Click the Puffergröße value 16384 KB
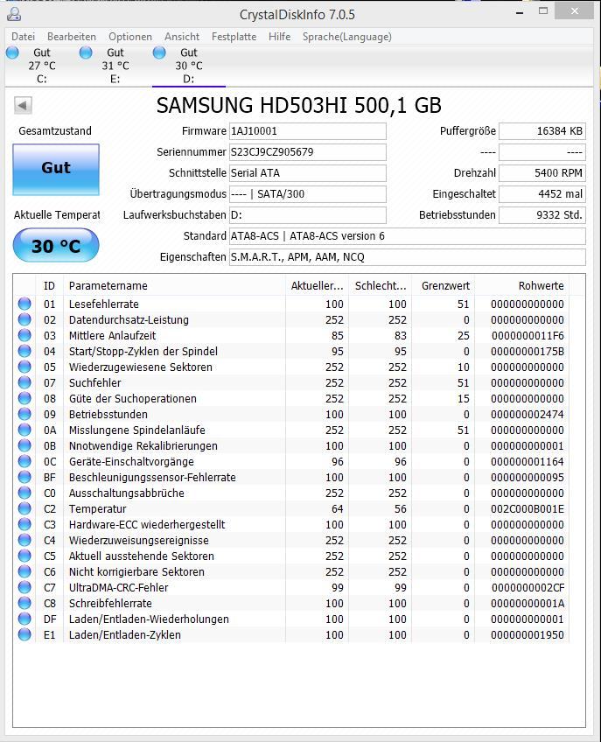 (x=542, y=131)
